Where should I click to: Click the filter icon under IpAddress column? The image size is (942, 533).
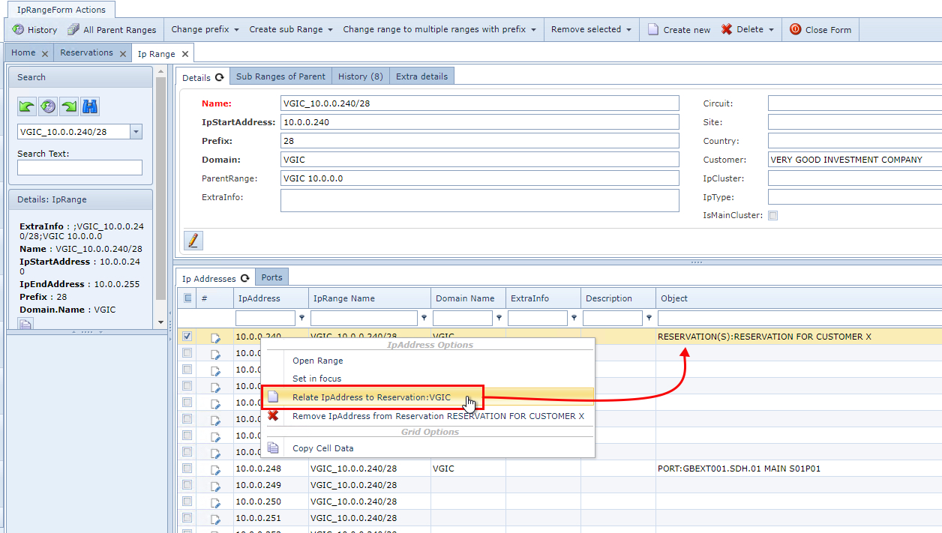point(302,318)
